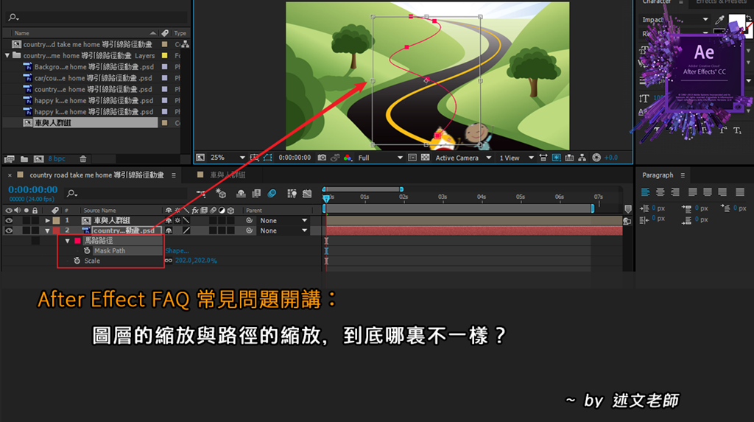Open Paragraph panel menu icon
Viewport: 754px width, 422px height.
(x=683, y=175)
